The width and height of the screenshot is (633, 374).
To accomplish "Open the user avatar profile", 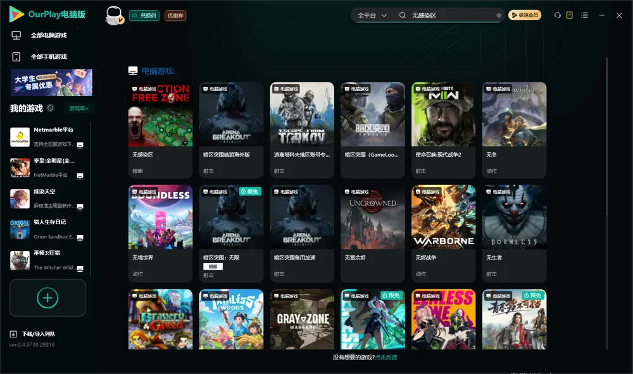I will (x=114, y=16).
